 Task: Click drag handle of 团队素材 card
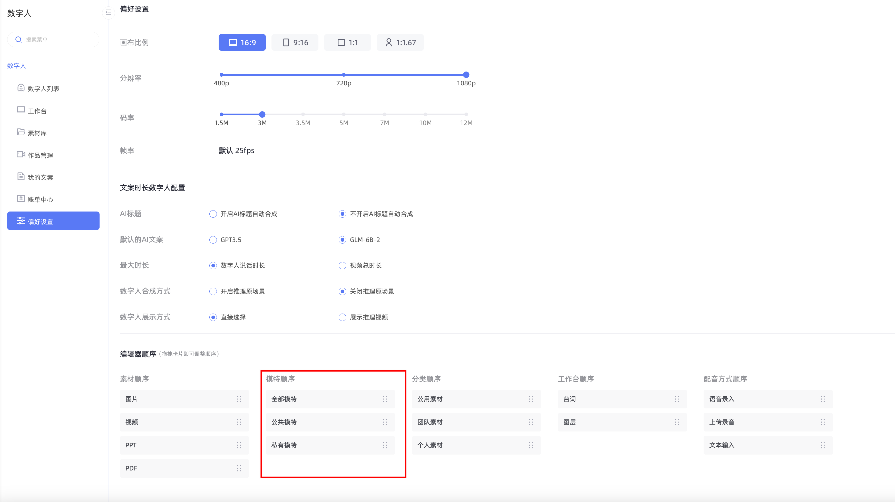click(531, 422)
